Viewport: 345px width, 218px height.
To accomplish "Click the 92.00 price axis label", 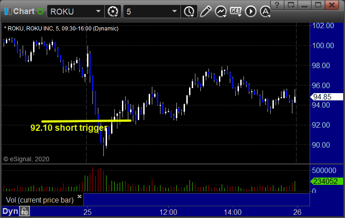I will (321, 125).
